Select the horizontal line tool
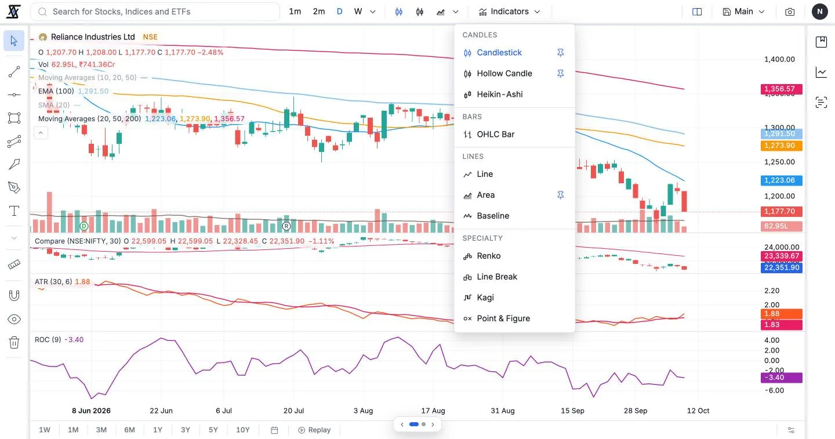This screenshot has width=835, height=439. pos(14,95)
